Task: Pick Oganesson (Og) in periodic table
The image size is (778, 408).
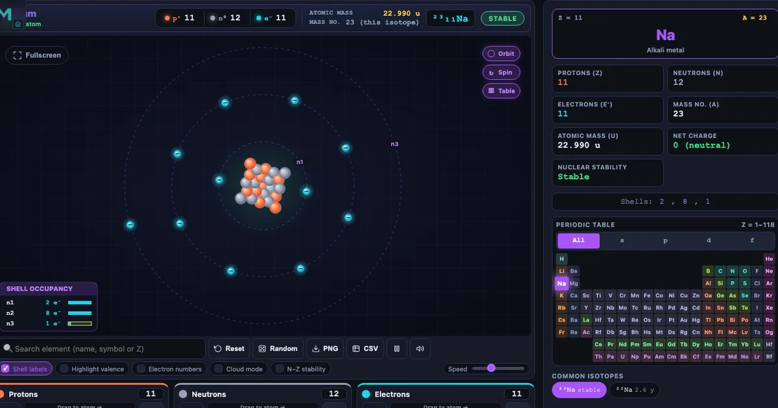Action: tap(769, 332)
